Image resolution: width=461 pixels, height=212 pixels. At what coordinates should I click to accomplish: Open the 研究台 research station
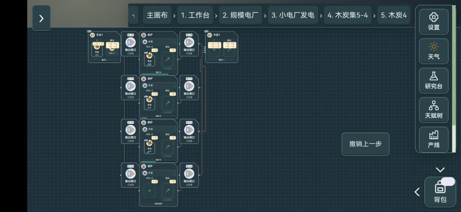pos(434,80)
